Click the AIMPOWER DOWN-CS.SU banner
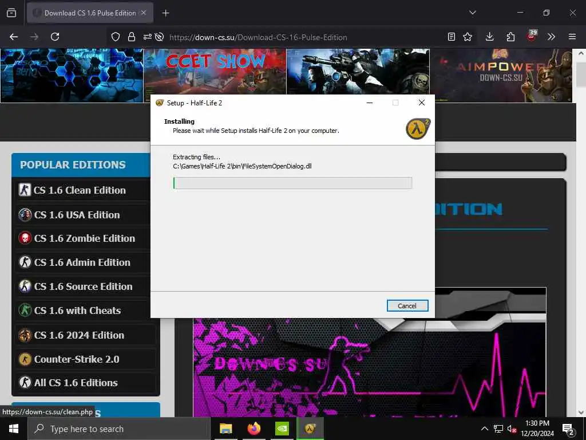This screenshot has width=586, height=440. click(x=501, y=75)
